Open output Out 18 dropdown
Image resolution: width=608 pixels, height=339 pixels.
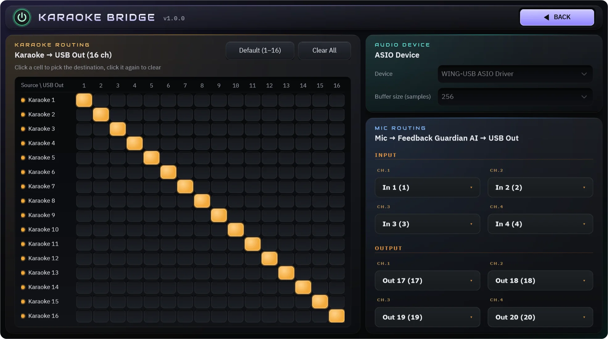point(540,281)
